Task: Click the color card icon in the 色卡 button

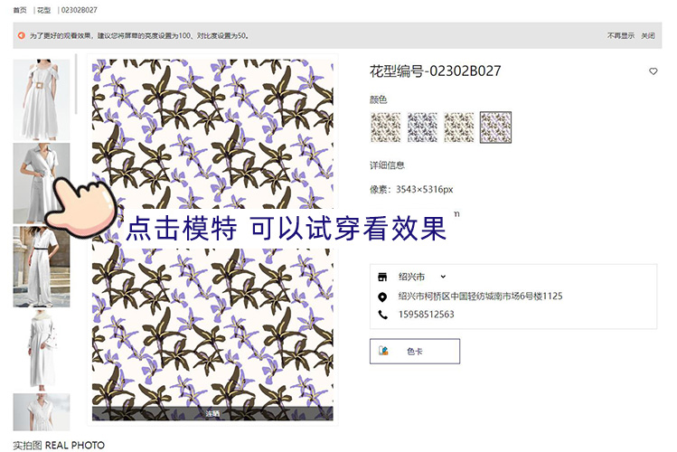Action: pyautogui.click(x=383, y=351)
